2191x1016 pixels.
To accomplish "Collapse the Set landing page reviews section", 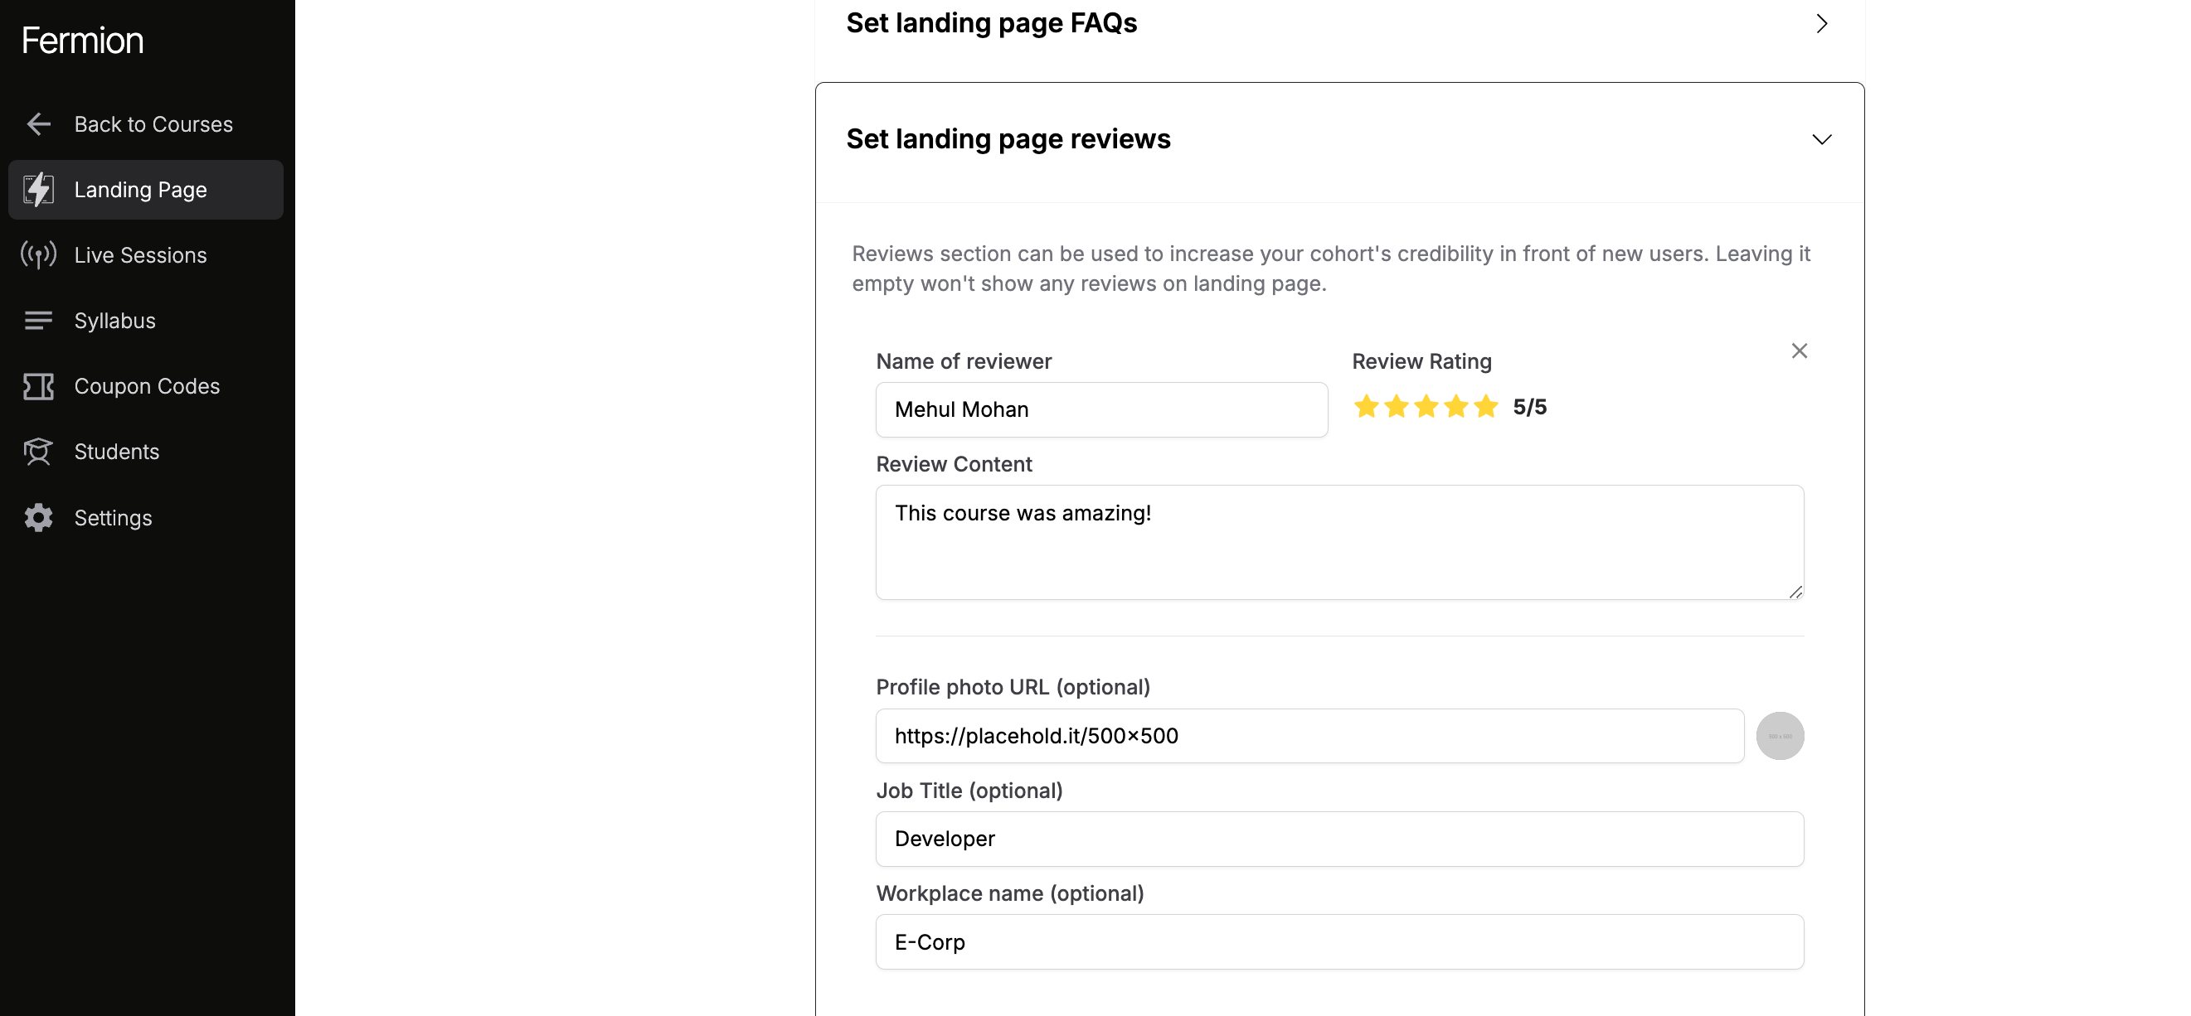I will (x=1821, y=139).
